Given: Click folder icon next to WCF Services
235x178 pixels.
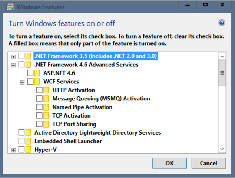Looking at the screenshot, I should pyautogui.click(x=37, y=82).
